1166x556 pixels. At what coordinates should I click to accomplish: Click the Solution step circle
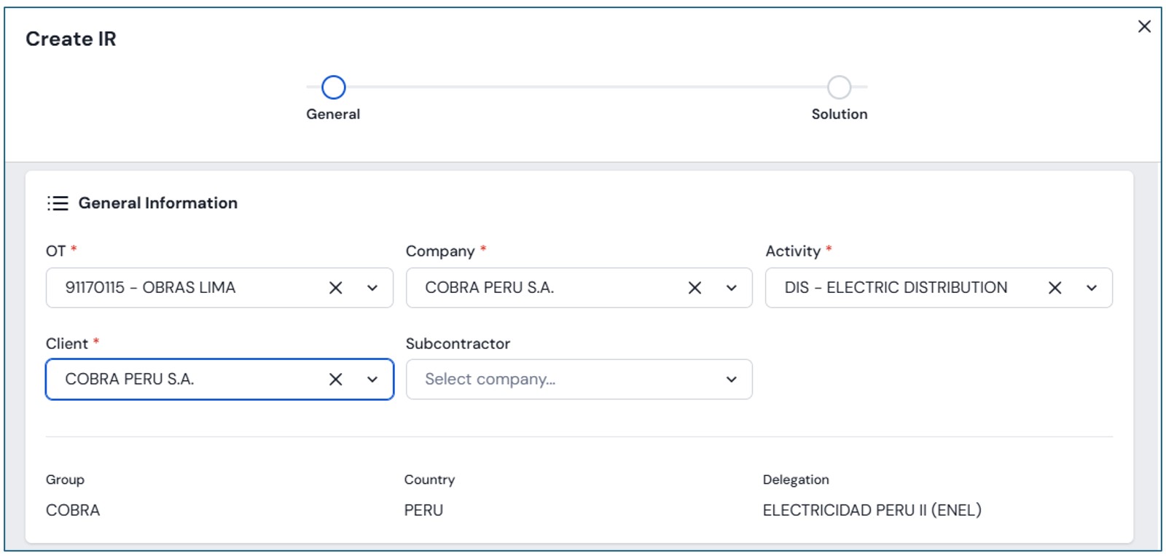point(839,87)
